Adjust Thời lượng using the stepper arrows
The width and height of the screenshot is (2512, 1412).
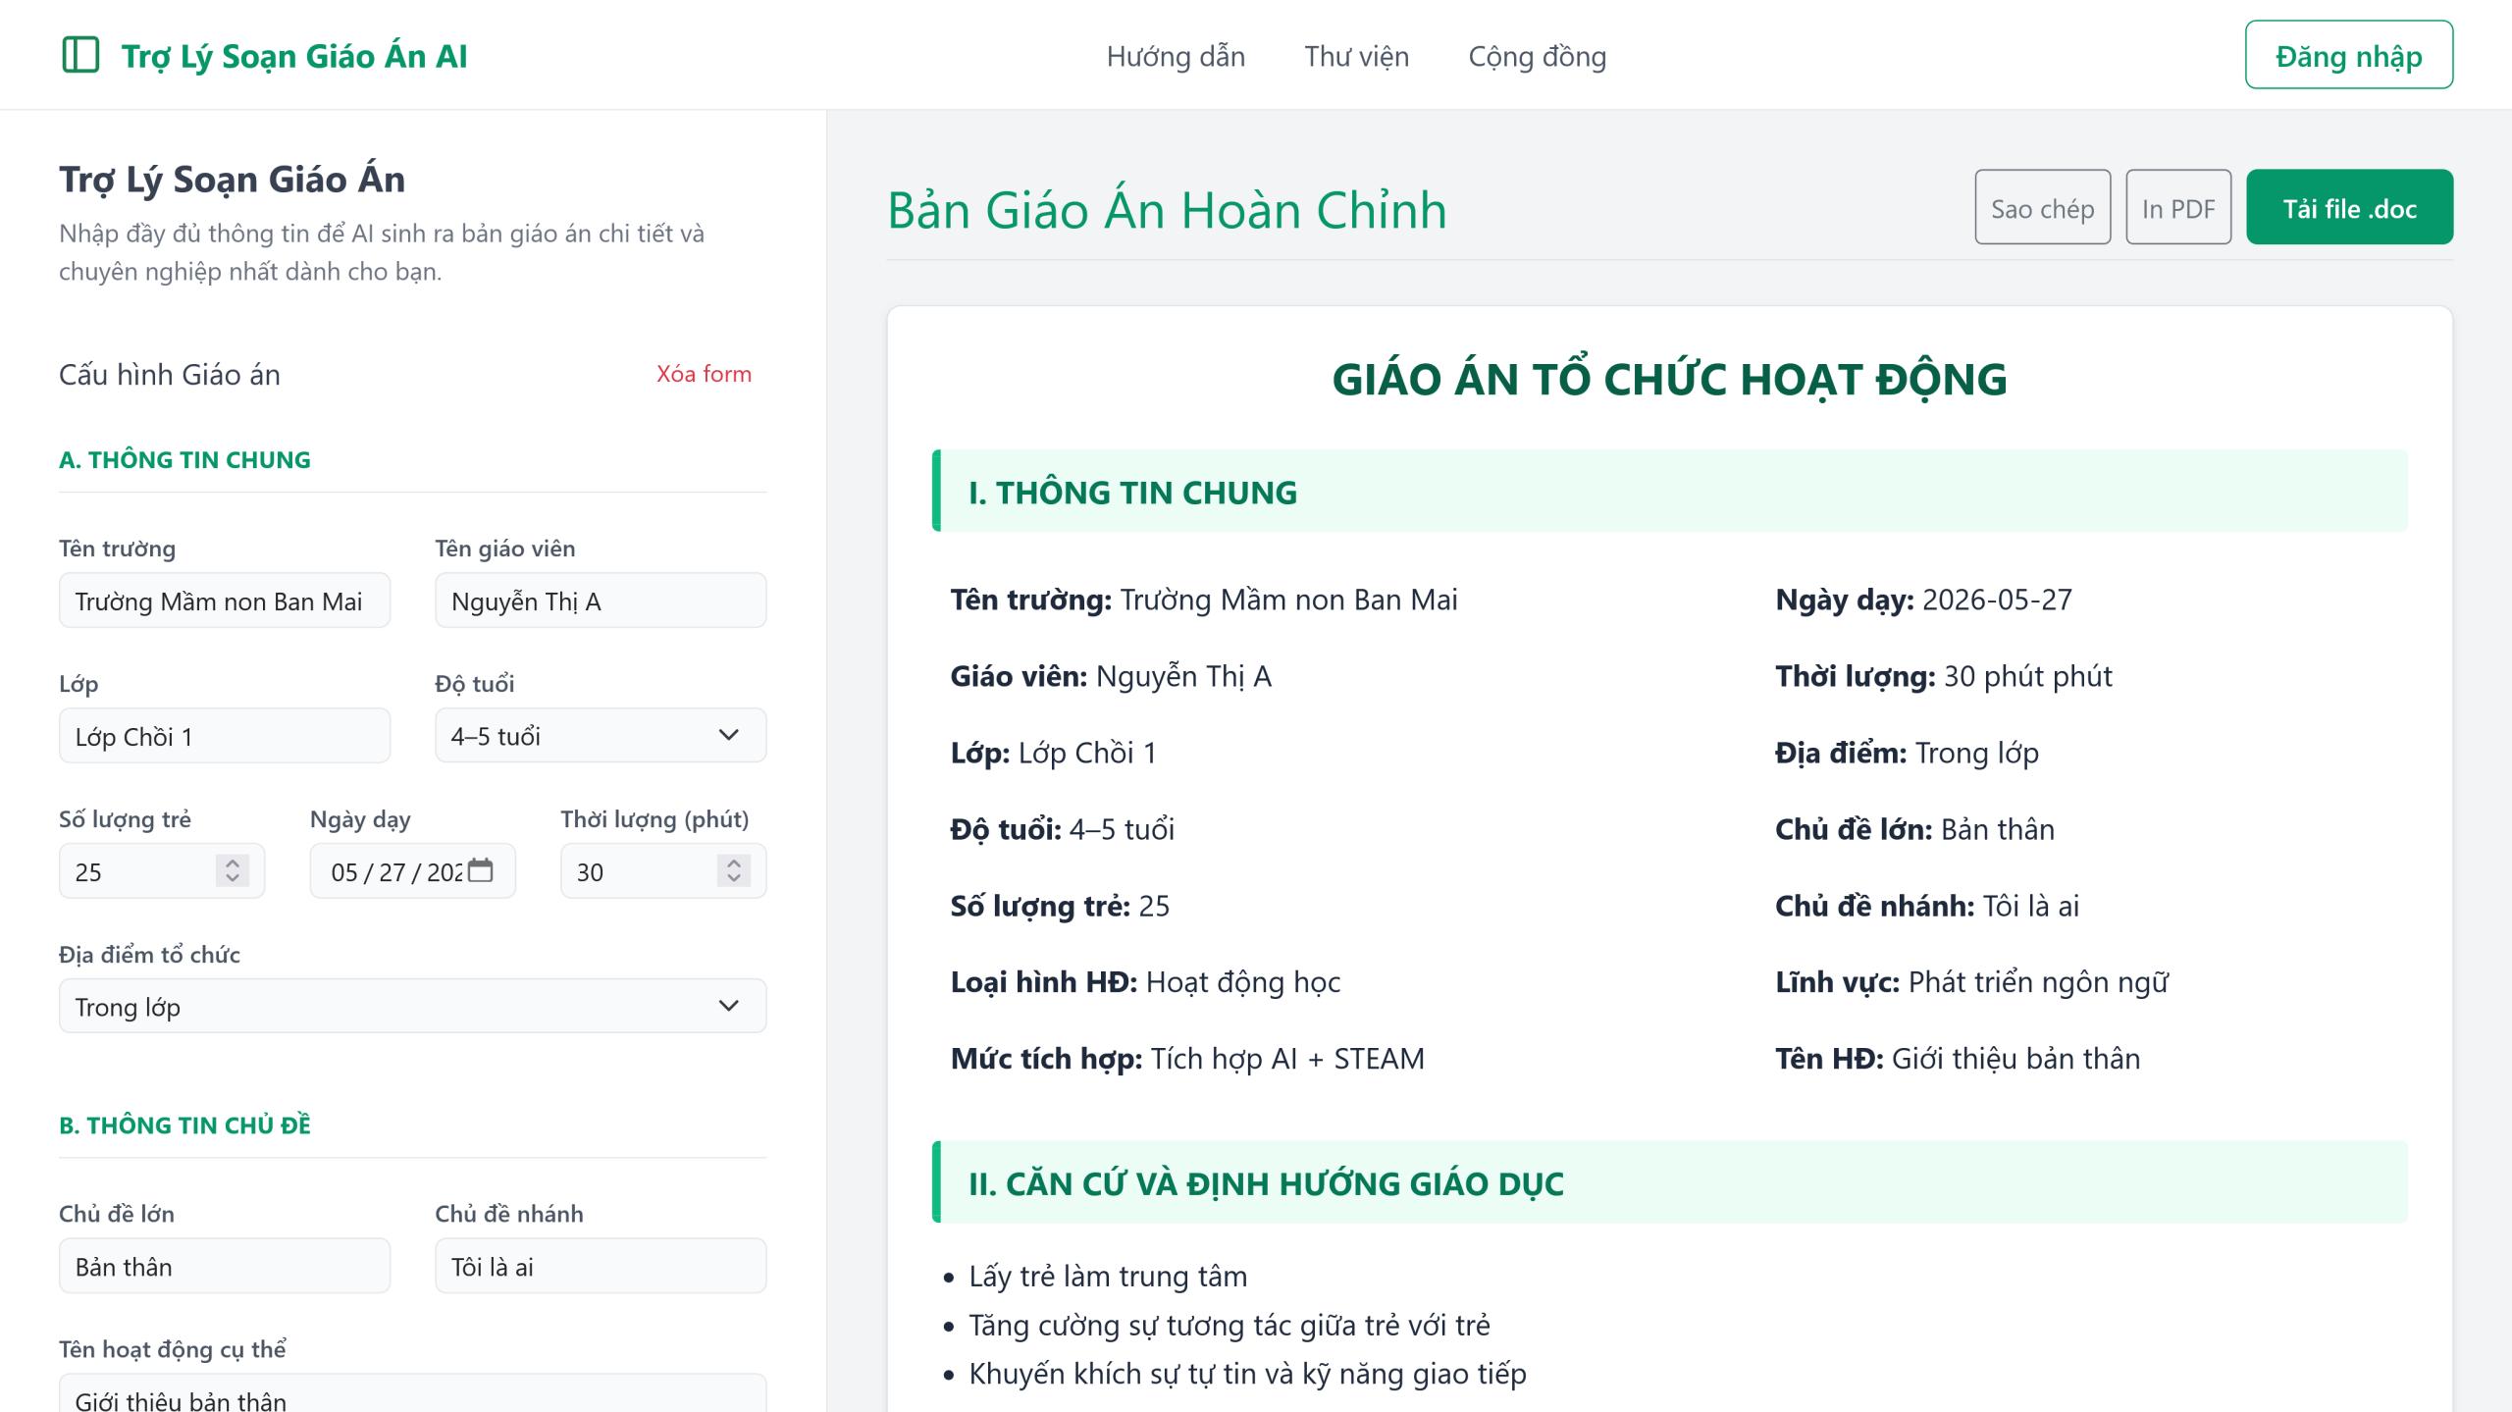734,870
